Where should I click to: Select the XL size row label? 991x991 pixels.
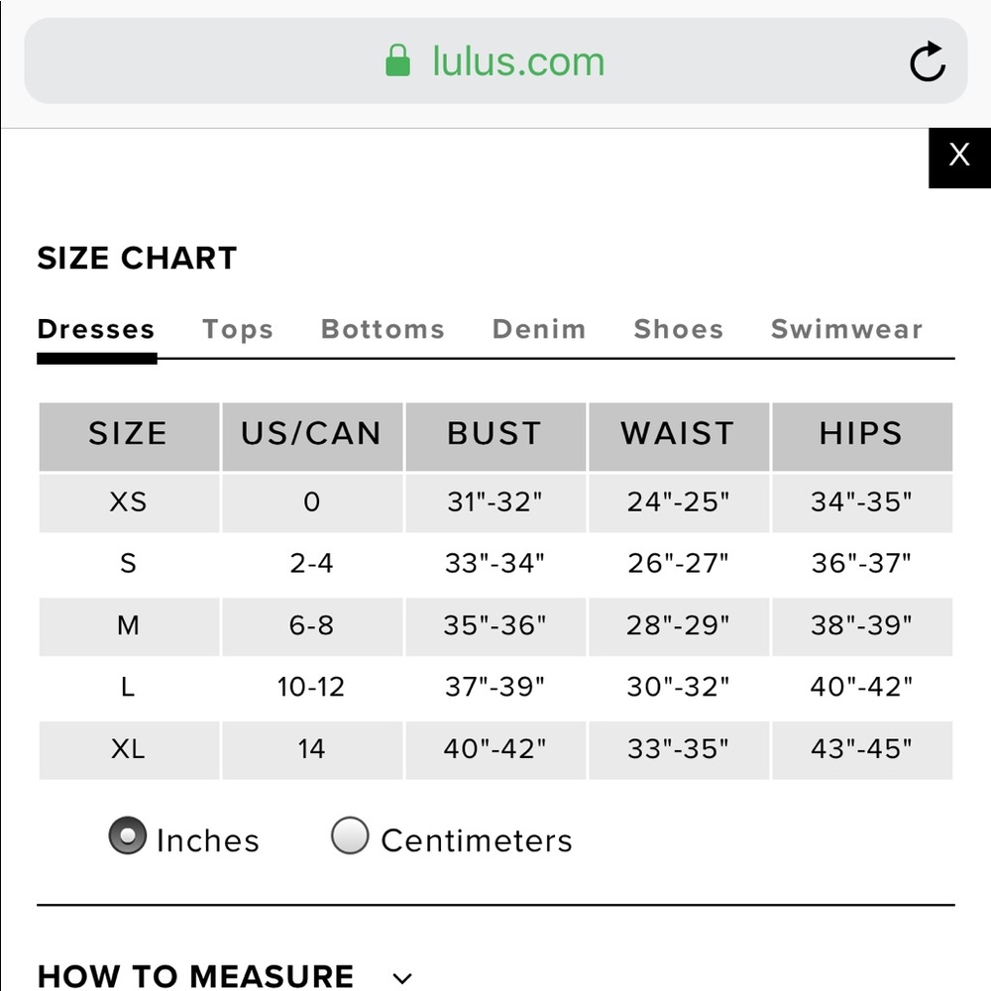[x=128, y=749]
